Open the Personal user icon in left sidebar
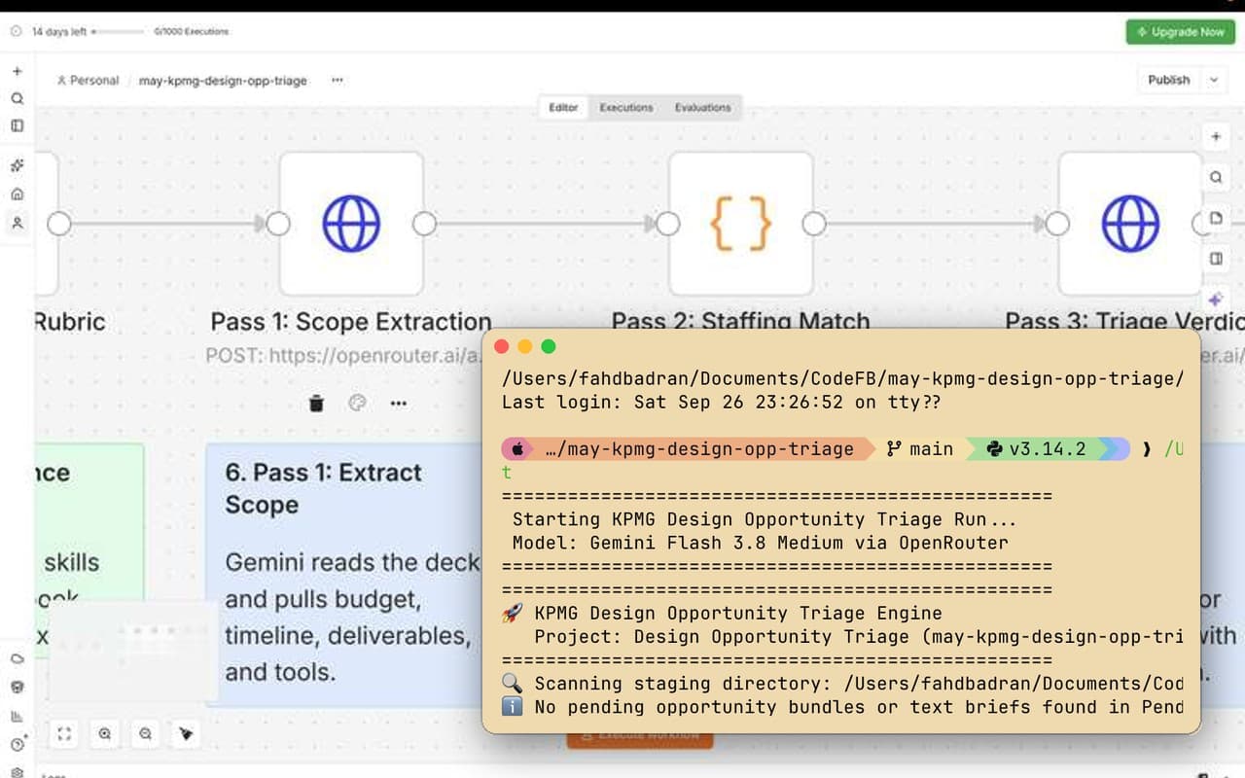Image resolution: width=1245 pixels, height=778 pixels. (x=17, y=223)
